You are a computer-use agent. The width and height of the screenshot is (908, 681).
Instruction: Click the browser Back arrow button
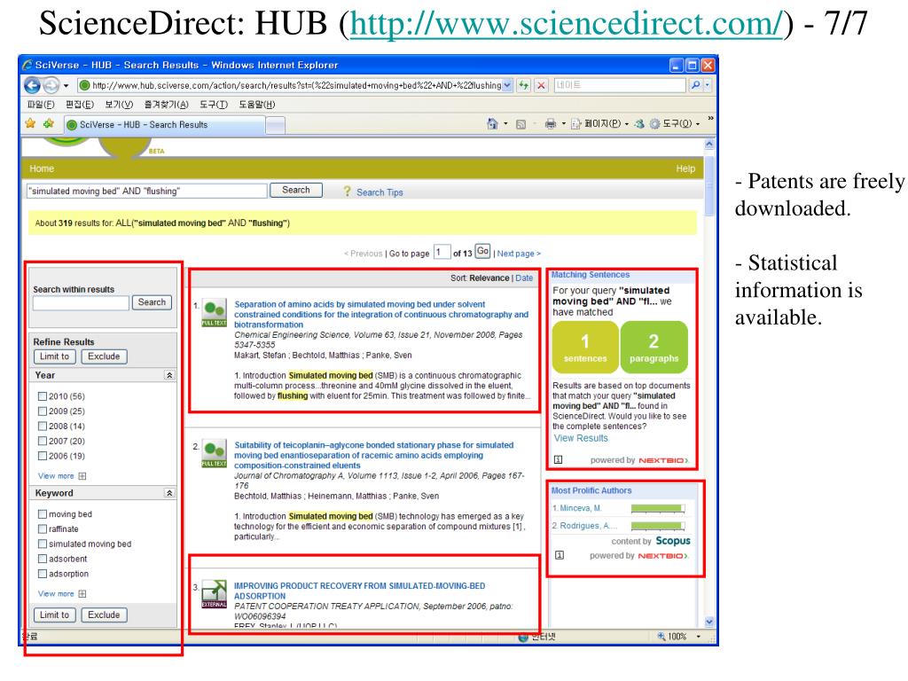pyautogui.click(x=32, y=86)
